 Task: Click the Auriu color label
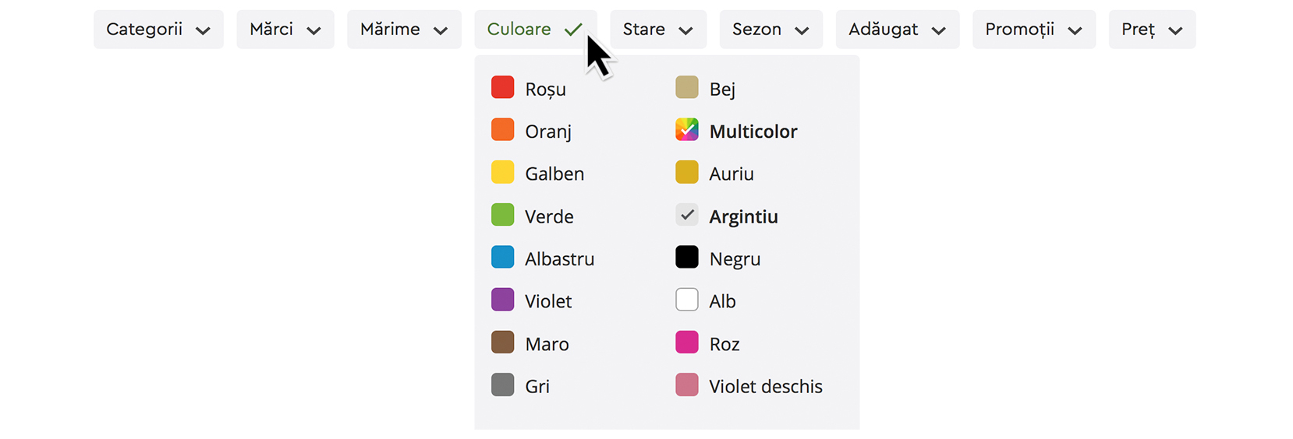pos(731,174)
